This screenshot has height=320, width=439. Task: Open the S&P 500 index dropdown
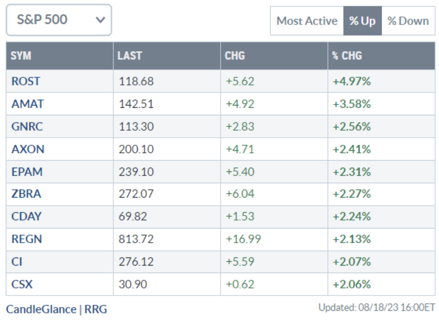[58, 21]
